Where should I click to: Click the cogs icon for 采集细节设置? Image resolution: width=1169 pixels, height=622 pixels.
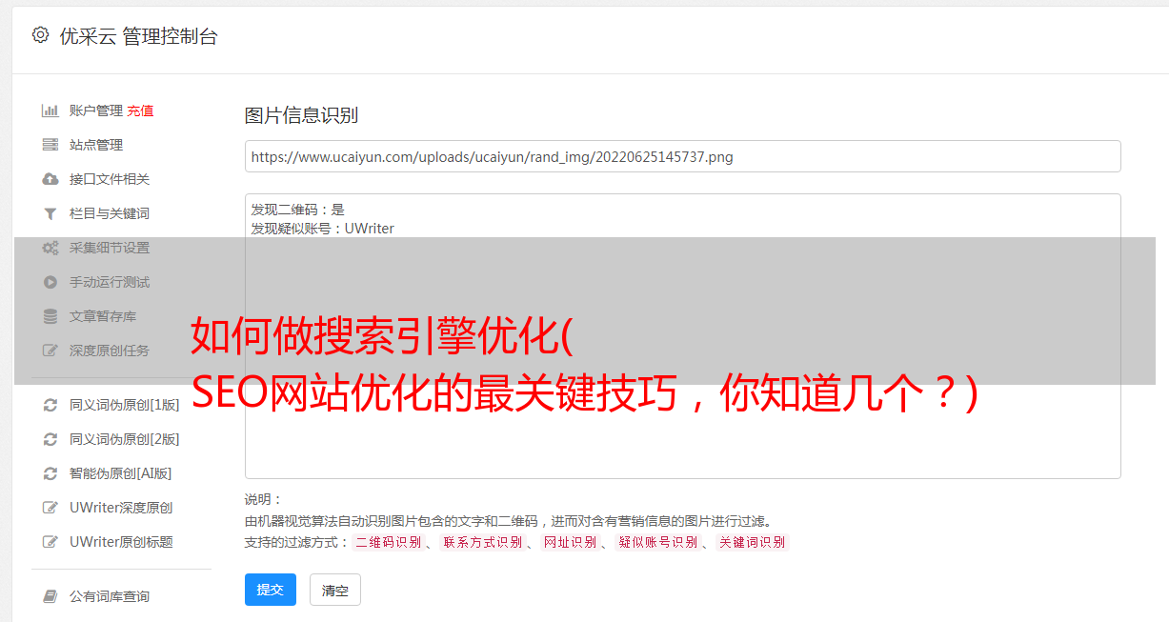[x=50, y=248]
